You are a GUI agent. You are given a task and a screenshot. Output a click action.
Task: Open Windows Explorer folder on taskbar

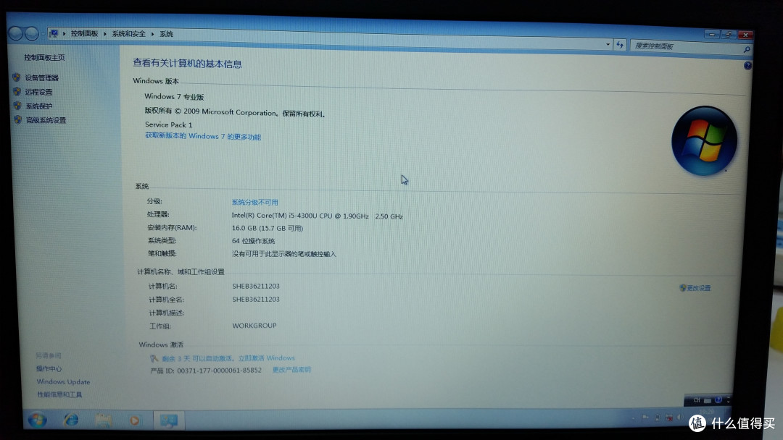[x=104, y=420]
